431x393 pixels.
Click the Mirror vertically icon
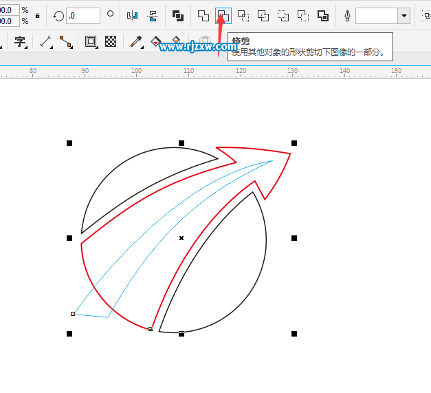(153, 15)
